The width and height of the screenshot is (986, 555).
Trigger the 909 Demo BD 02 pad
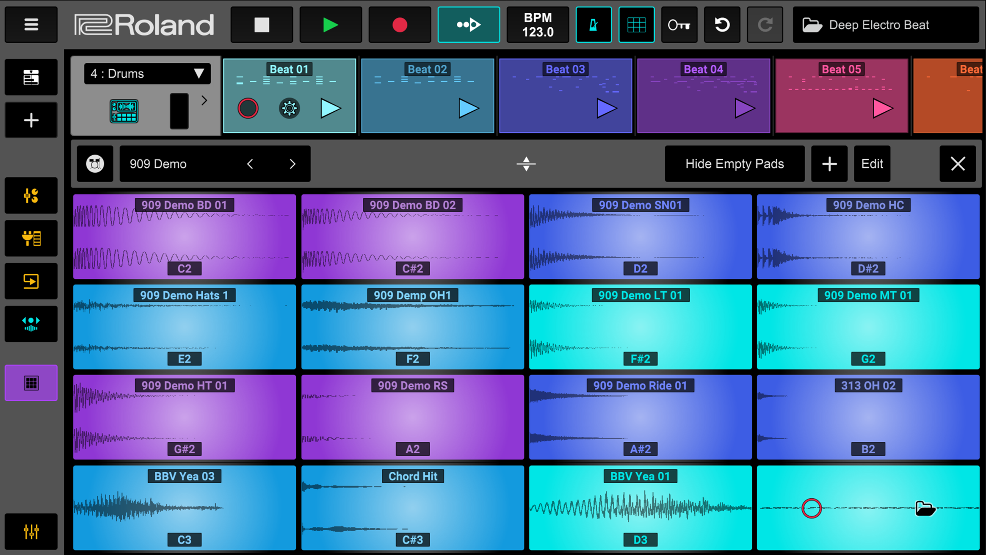(x=413, y=237)
